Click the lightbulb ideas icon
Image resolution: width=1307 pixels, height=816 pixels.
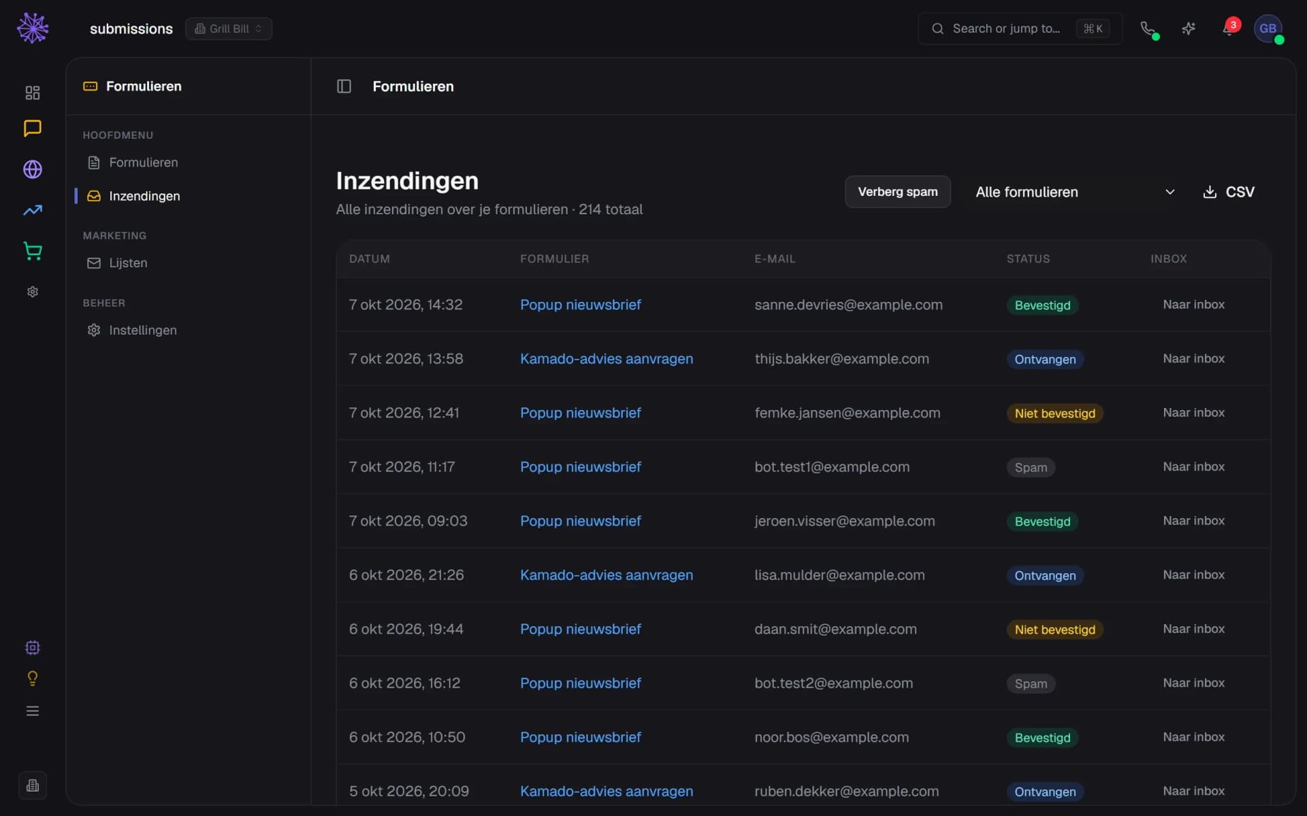tap(33, 679)
